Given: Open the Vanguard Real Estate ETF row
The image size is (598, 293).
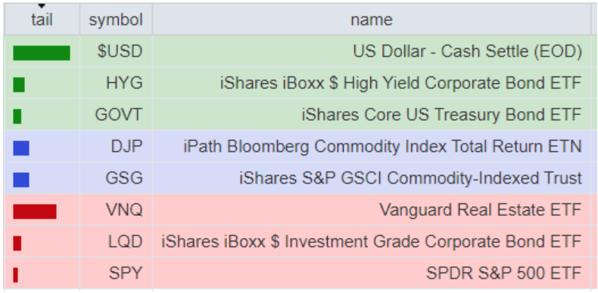Looking at the screenshot, I should click(297, 210).
